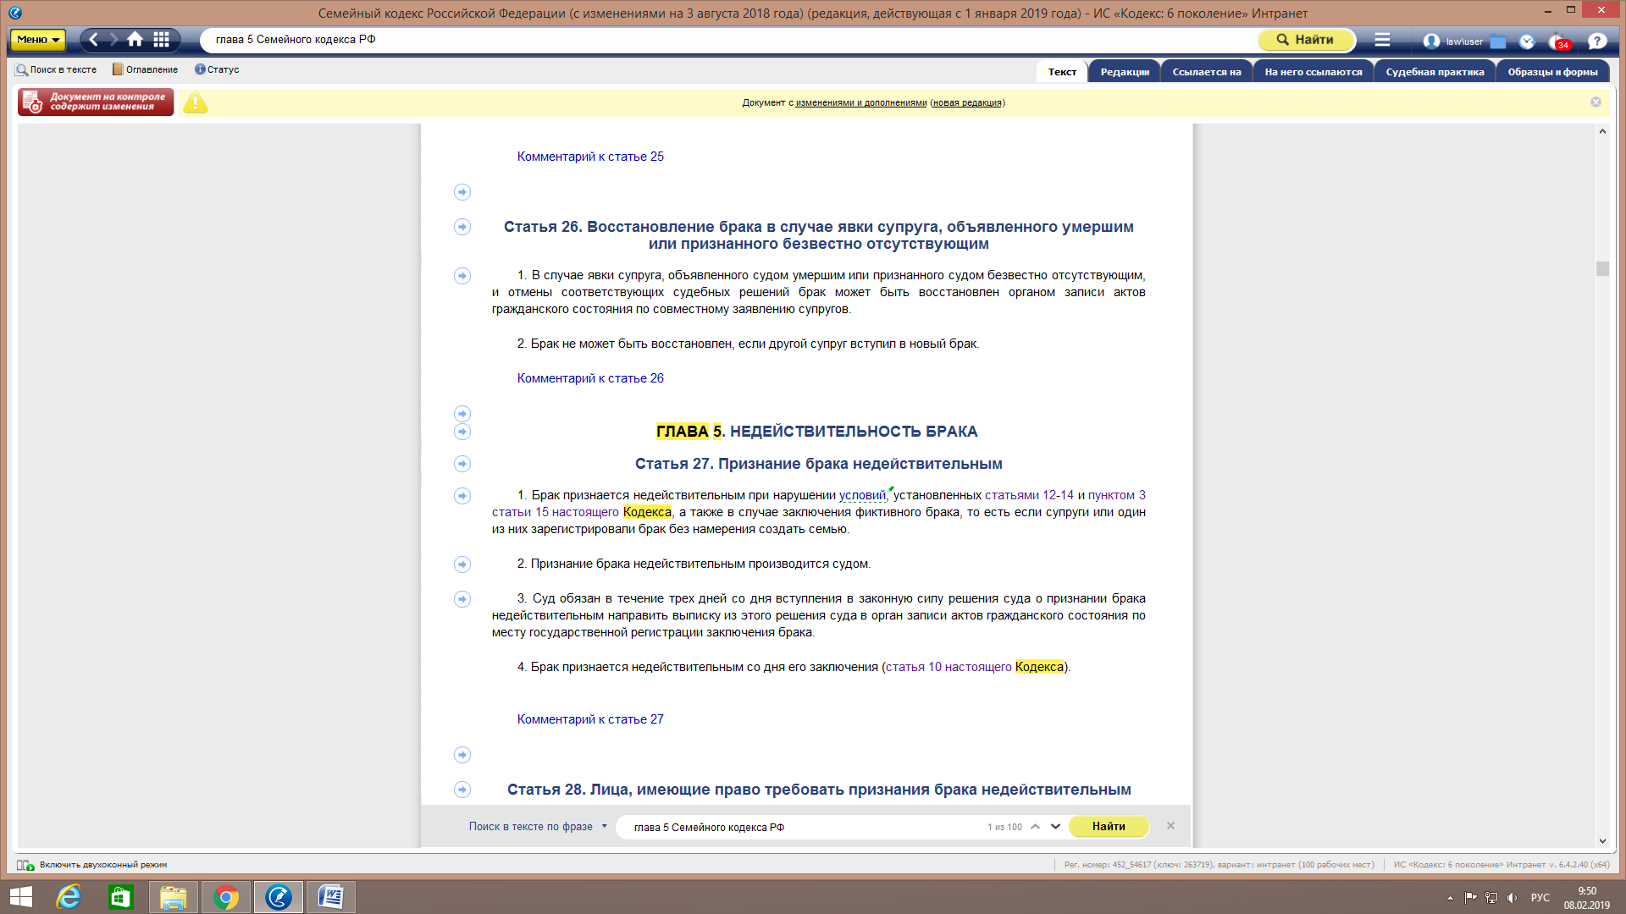The width and height of the screenshot is (1626, 914).
Task: Open the hamburger list icon beside Найти
Action: click(x=1382, y=39)
